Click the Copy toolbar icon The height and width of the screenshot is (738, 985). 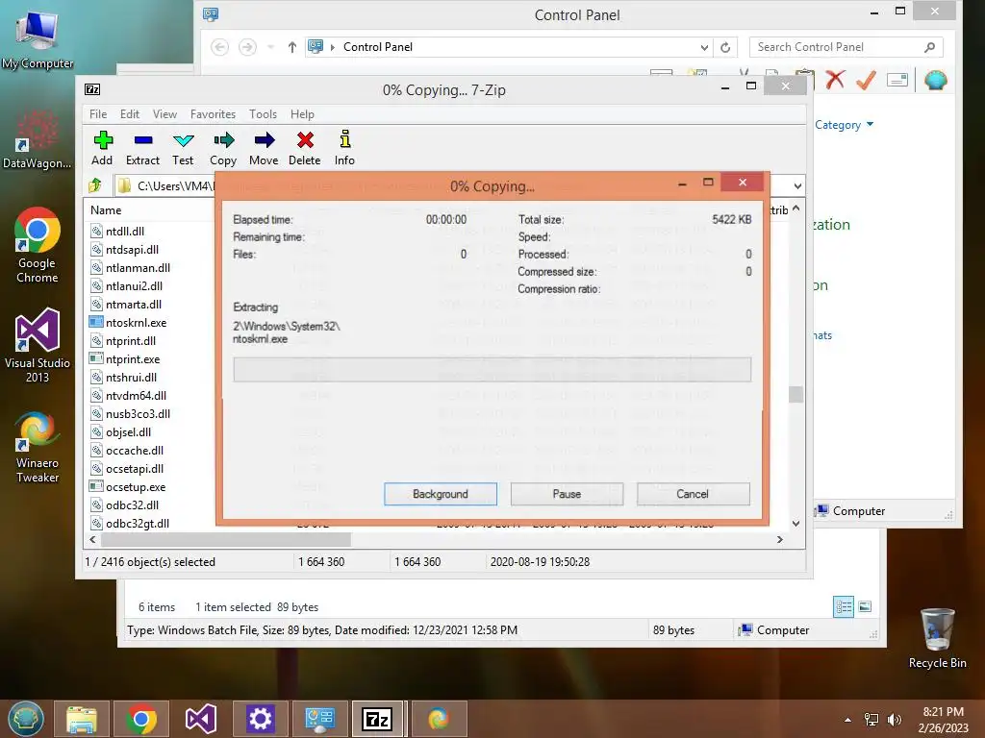223,140
